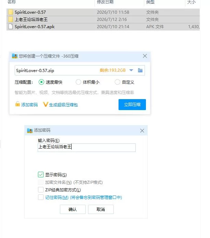210x238 pixels.
Task: Uncheck the 显示密码 checkbox
Action: (x=41, y=175)
